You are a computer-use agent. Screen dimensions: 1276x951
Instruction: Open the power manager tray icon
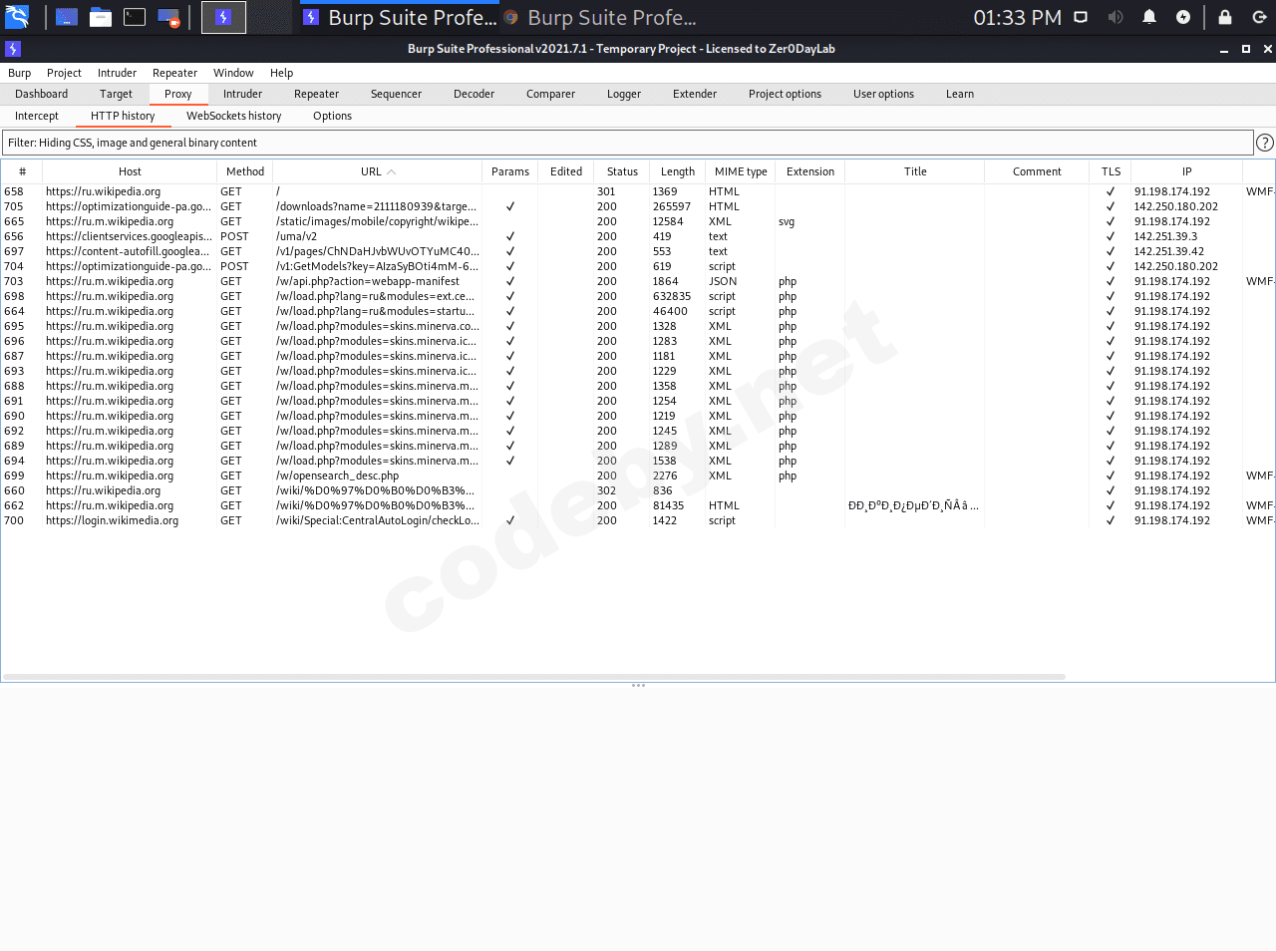1183,17
